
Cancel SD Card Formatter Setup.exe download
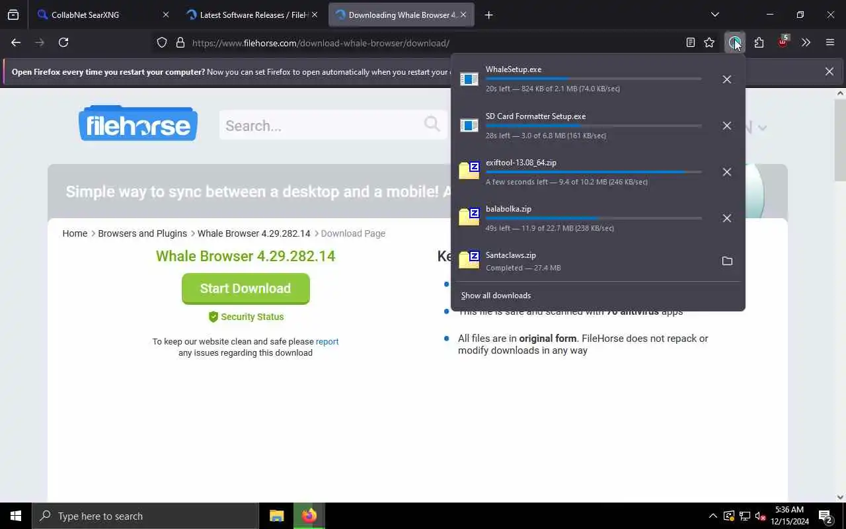click(726, 126)
